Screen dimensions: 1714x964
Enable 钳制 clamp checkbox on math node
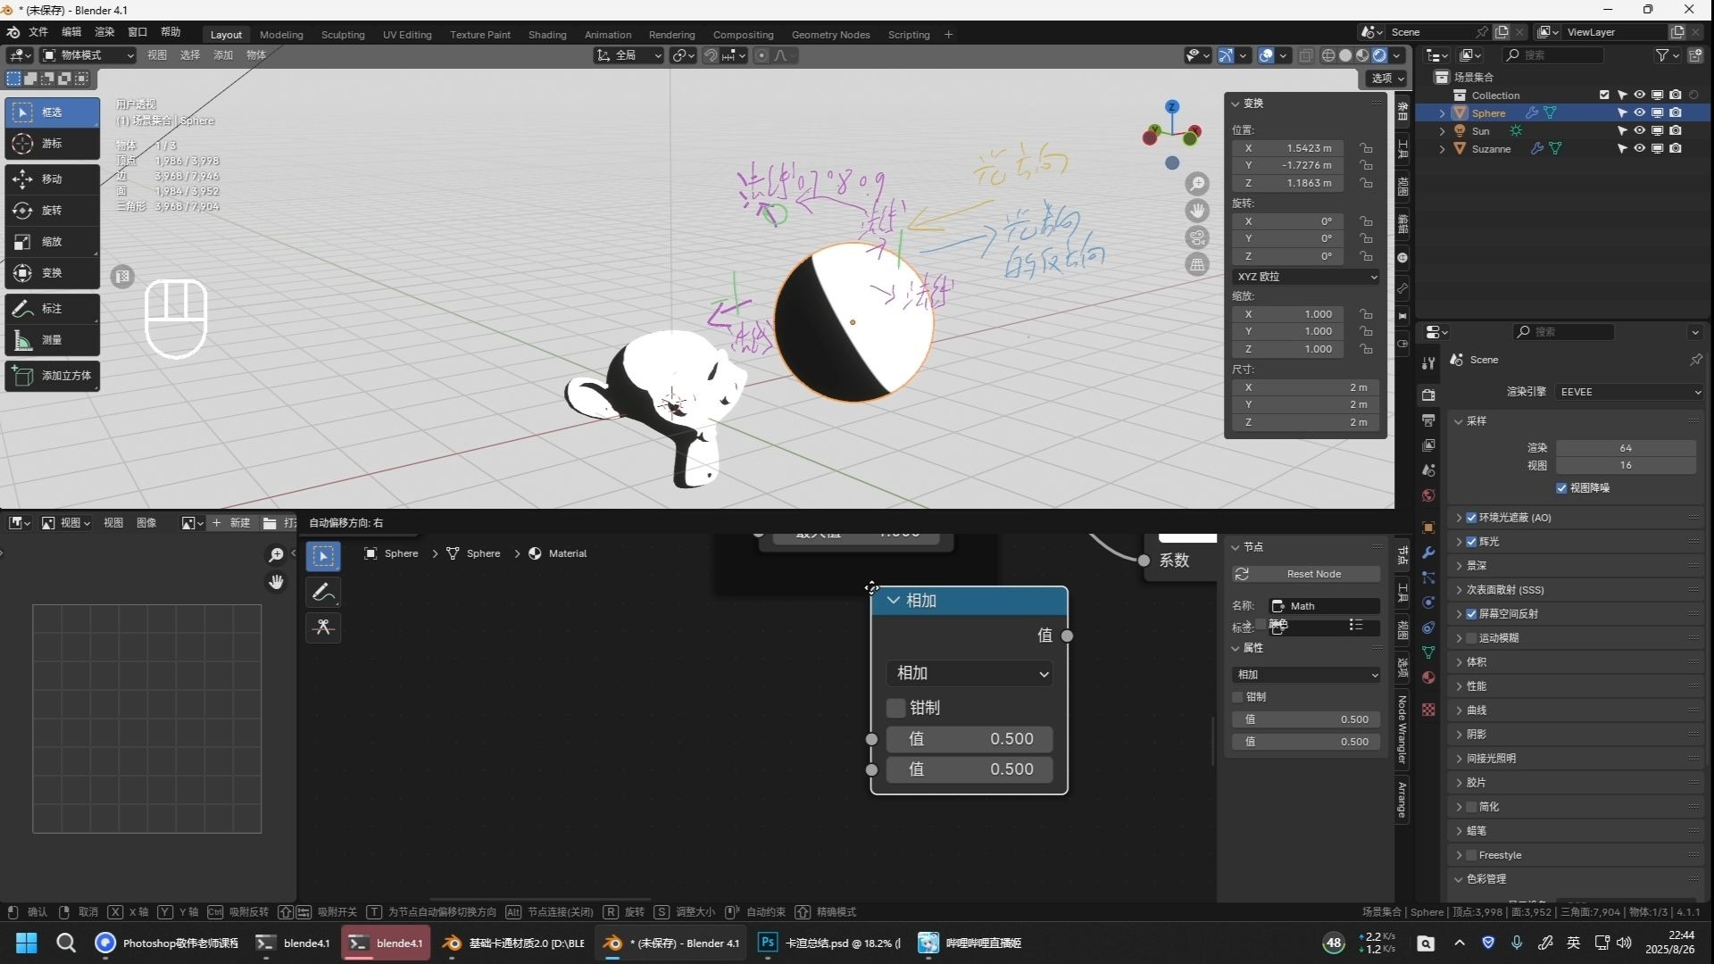(x=896, y=708)
